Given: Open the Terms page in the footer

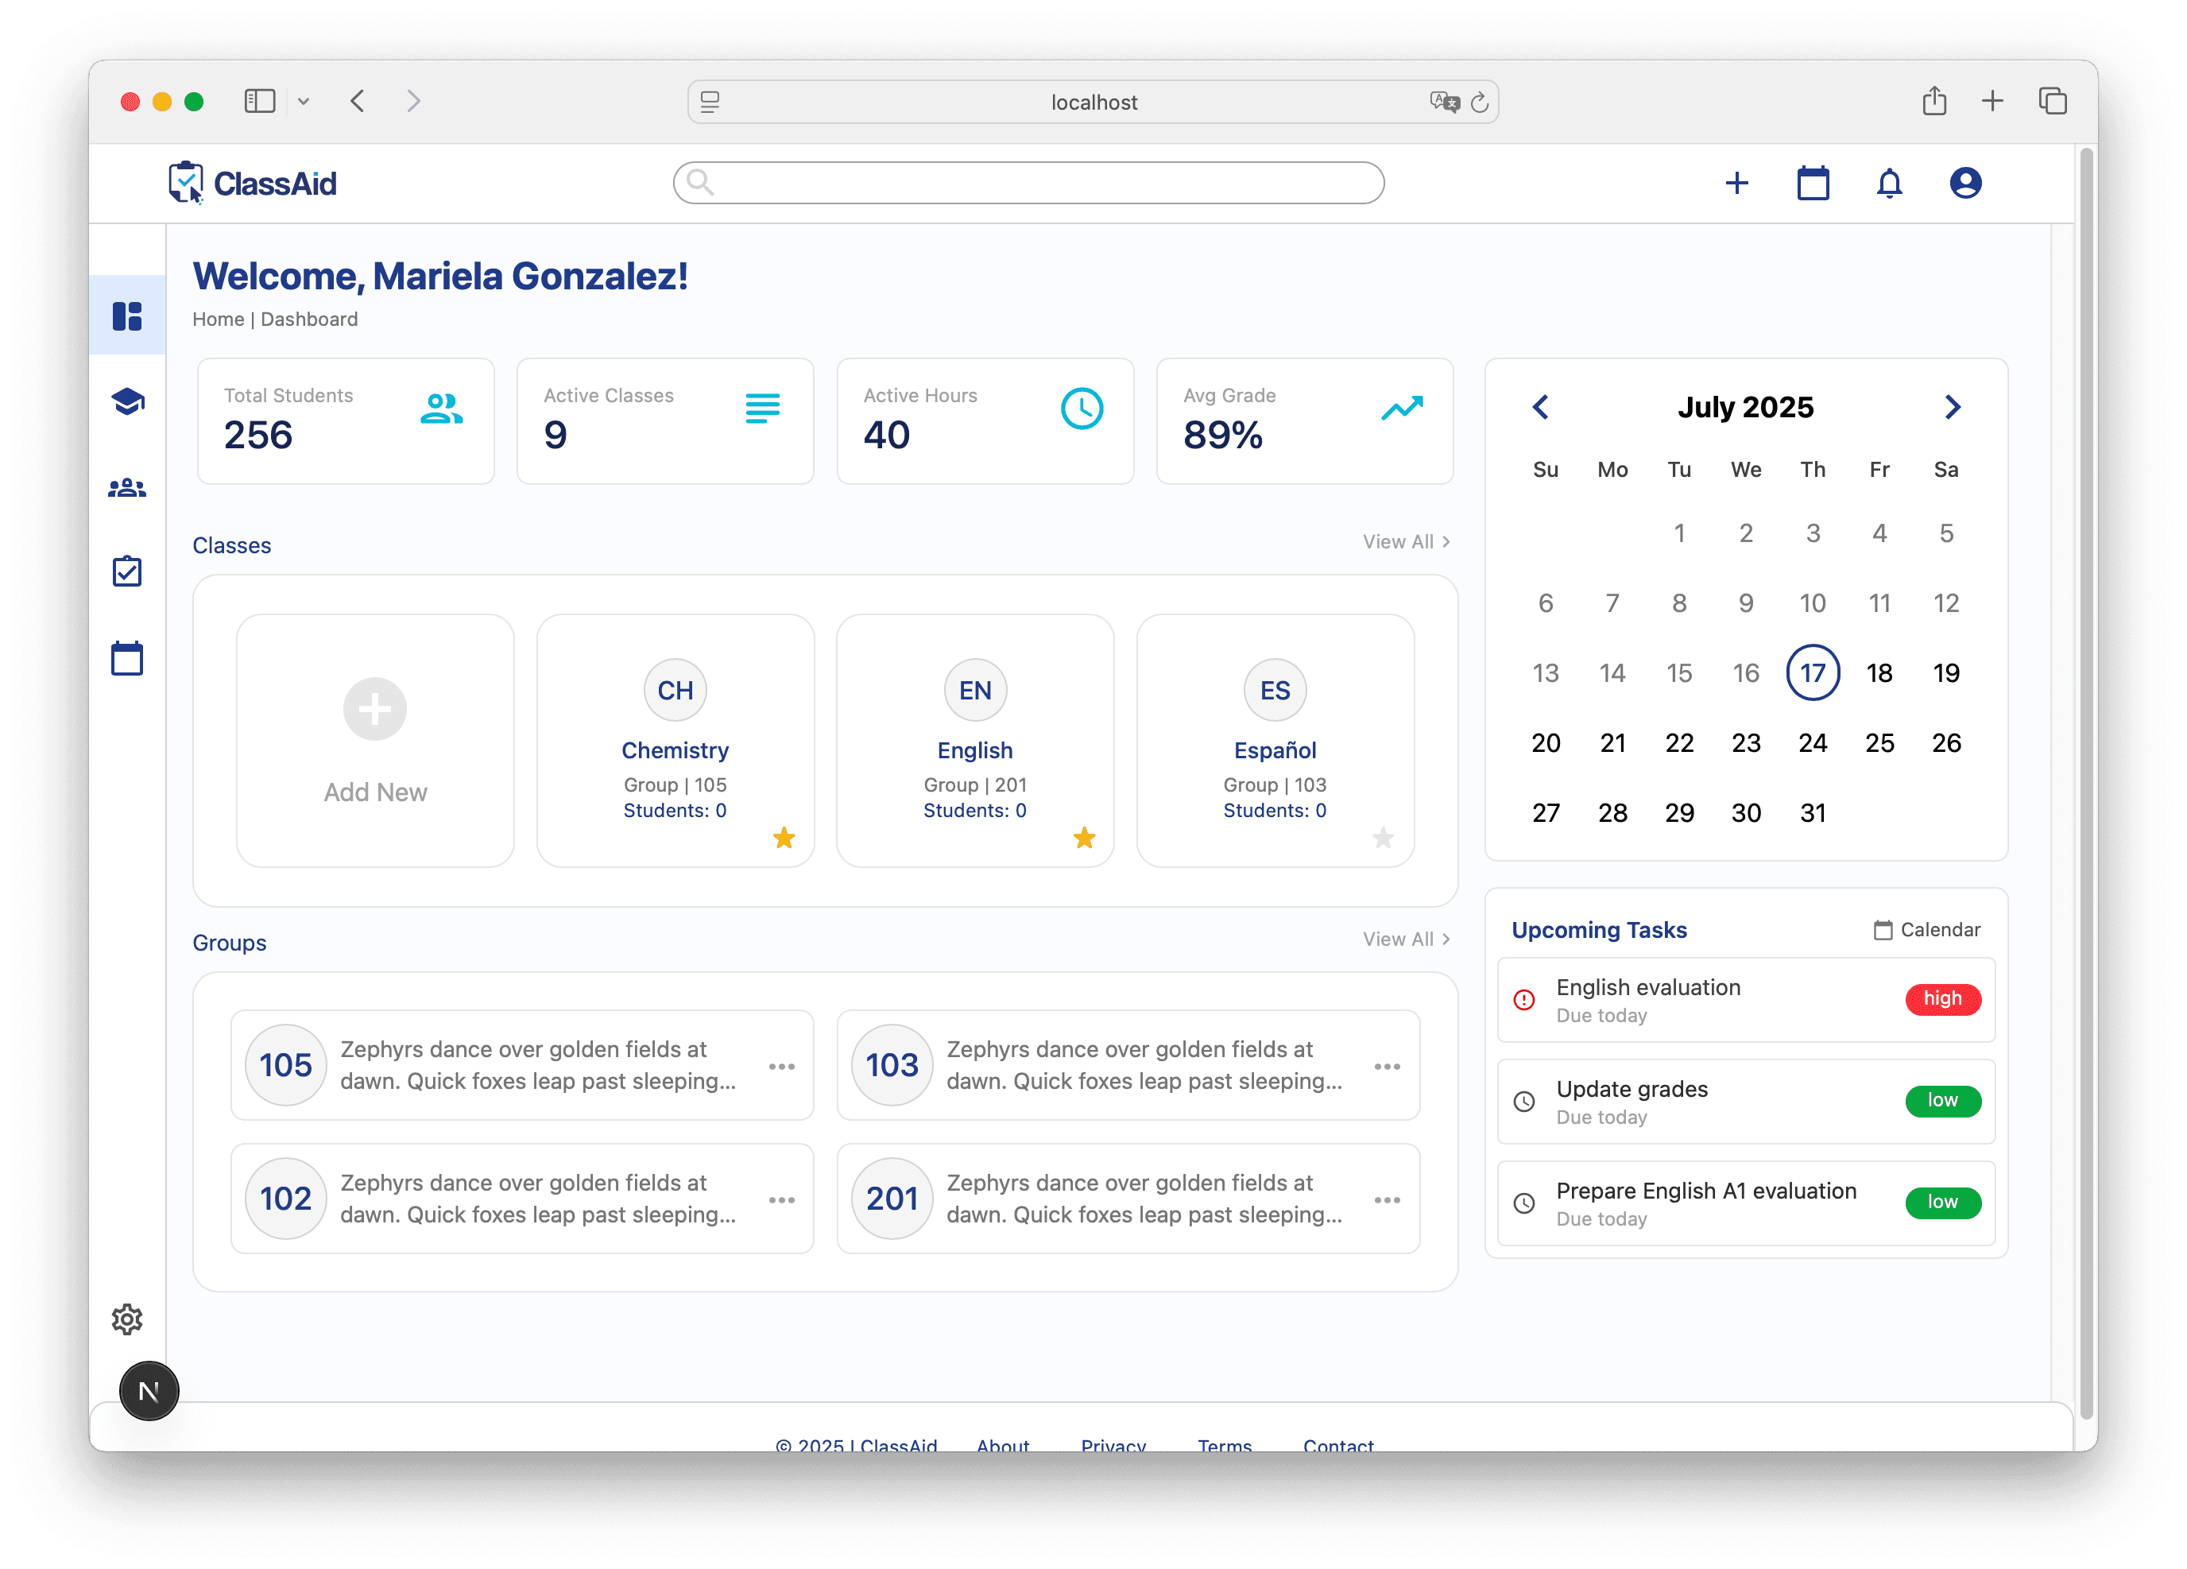Looking at the screenshot, I should click(1223, 1444).
